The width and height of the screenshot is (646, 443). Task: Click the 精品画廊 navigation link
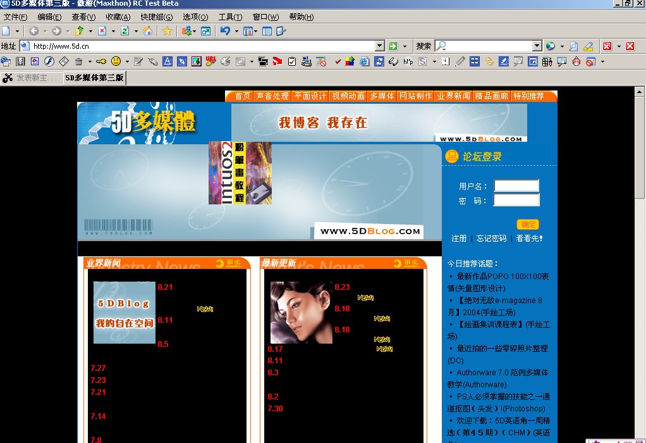click(491, 96)
